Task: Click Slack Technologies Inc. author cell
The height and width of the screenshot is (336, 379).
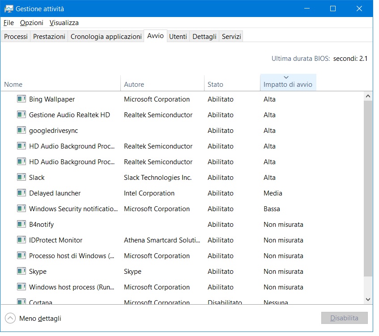Action: coord(158,178)
